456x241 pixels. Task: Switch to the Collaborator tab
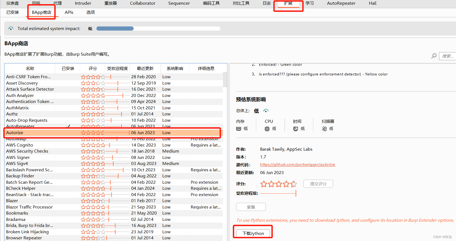143,3
